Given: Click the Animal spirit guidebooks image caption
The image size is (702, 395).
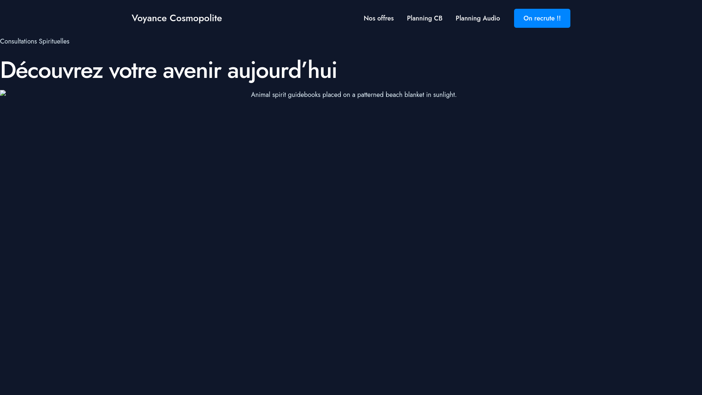Looking at the screenshot, I should click(354, 95).
